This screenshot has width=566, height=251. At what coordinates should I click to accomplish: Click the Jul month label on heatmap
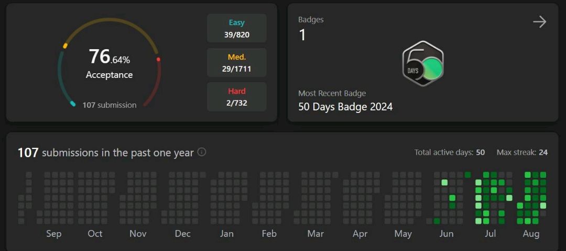click(x=490, y=234)
